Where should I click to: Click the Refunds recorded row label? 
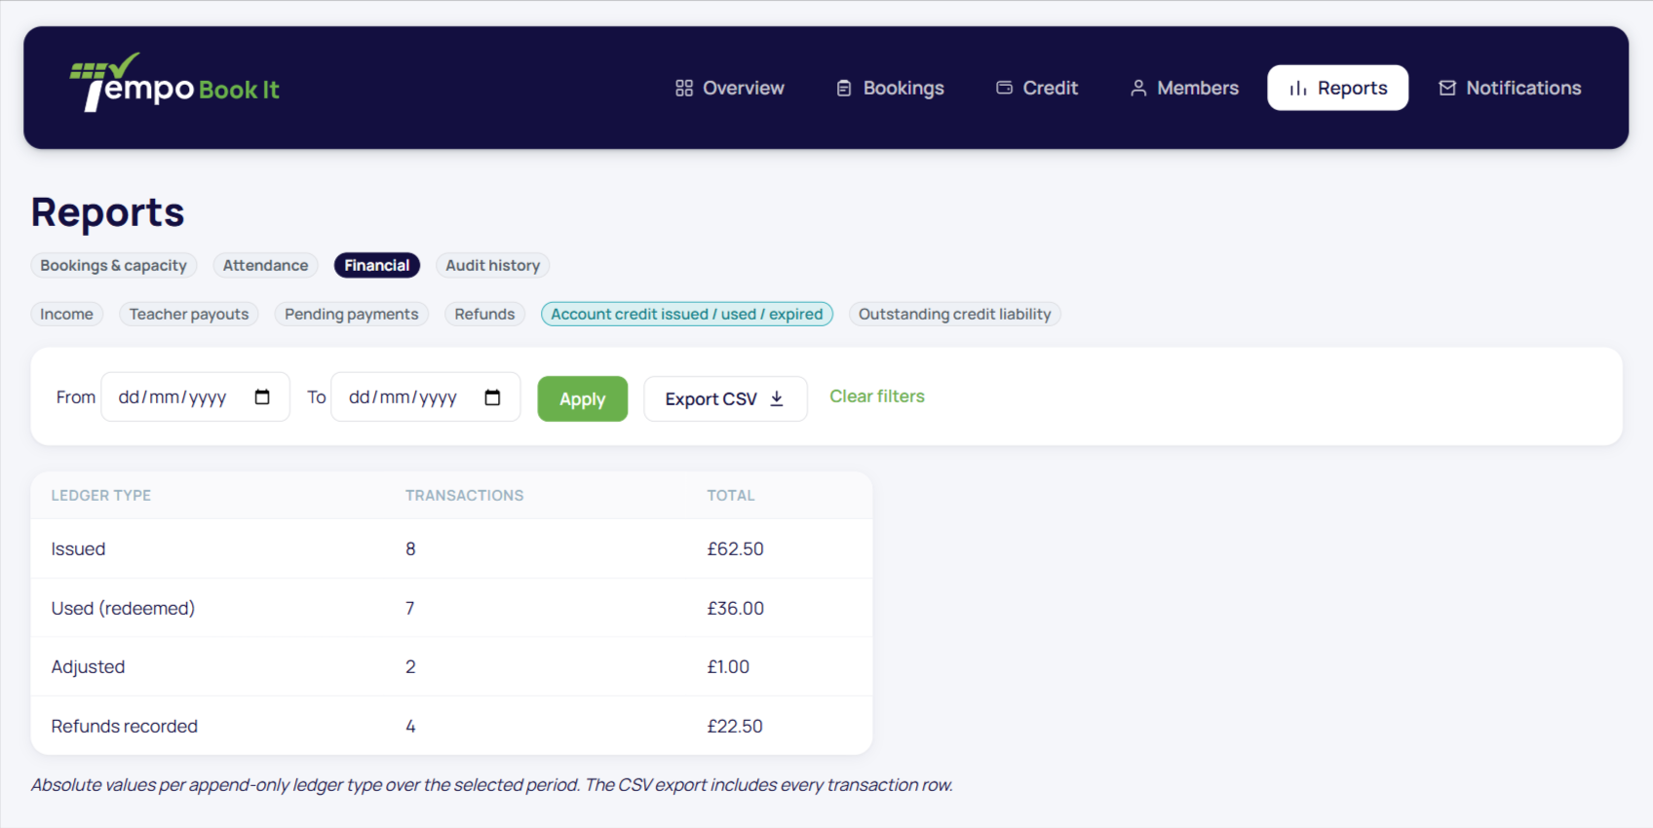tap(124, 726)
